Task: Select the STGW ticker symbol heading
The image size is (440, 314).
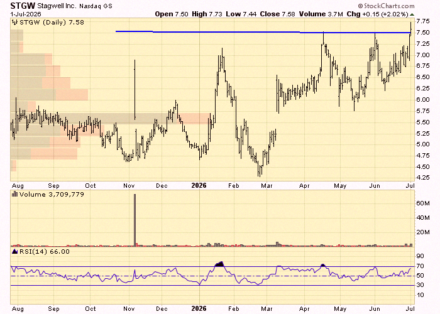Action: point(23,6)
